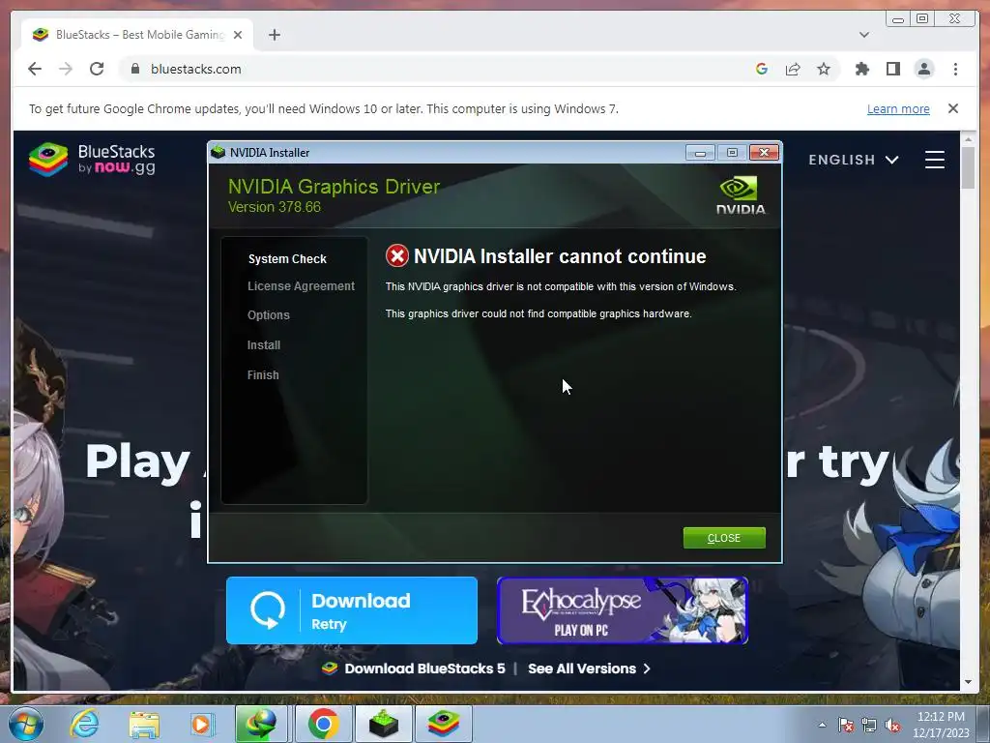
Task: Select Finish step in installer sidebar
Action: [263, 374]
